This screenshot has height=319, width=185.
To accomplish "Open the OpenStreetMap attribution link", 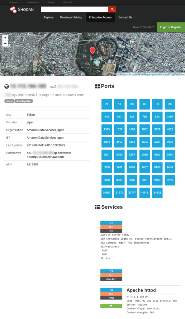I will (x=139, y=74).
